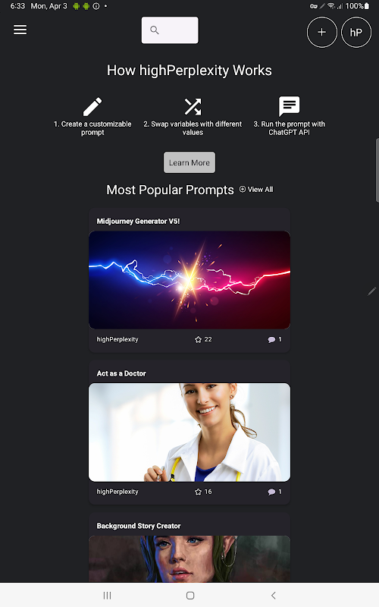Open View All popular prompts link
The width and height of the screenshot is (379, 607).
(x=256, y=189)
